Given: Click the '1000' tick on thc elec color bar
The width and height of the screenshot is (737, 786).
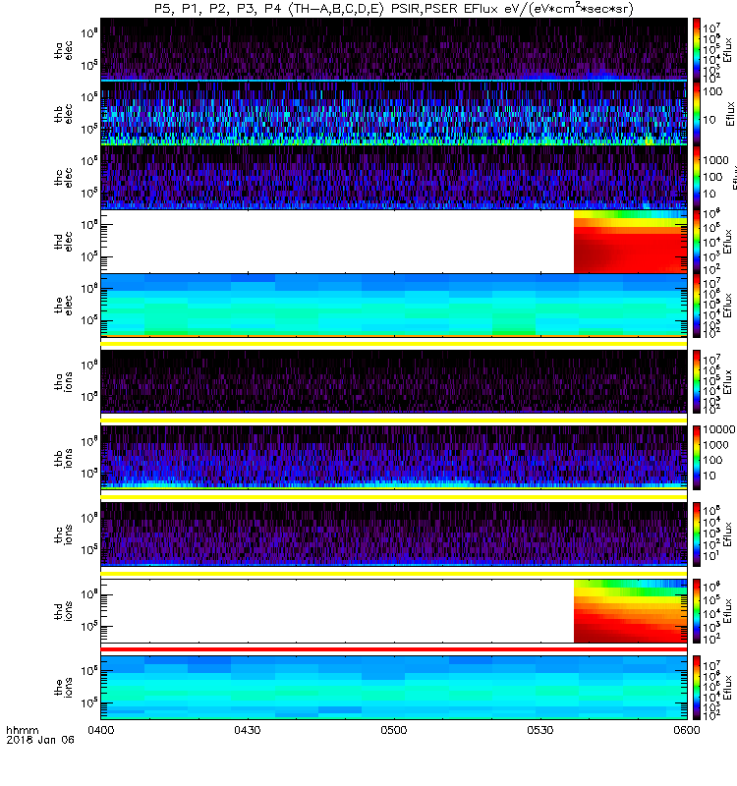Looking at the screenshot, I should [x=716, y=160].
